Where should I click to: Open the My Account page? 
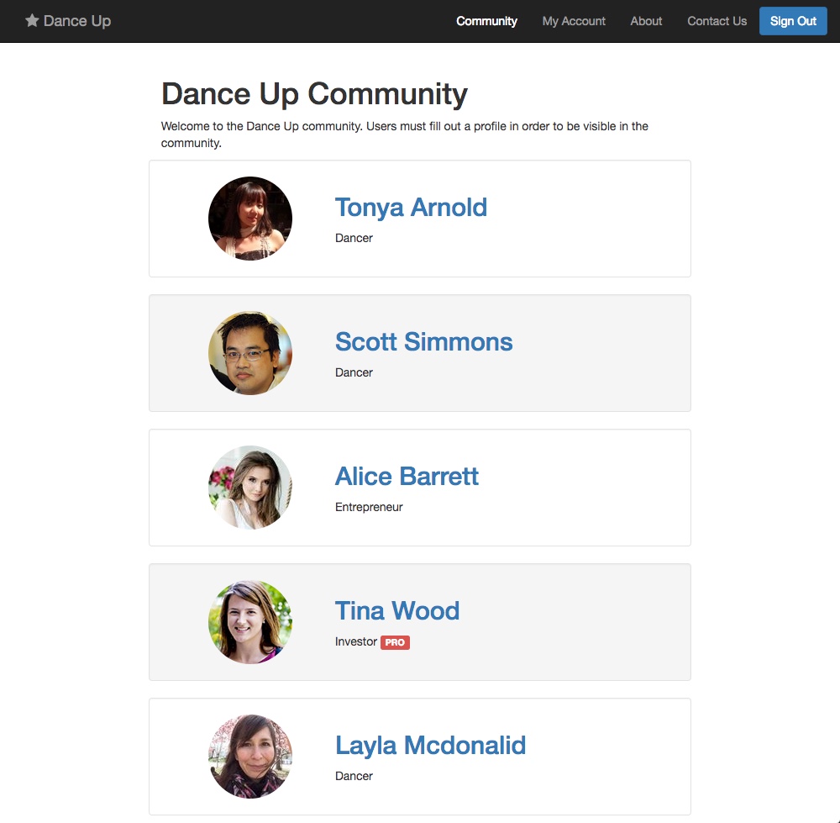pos(574,21)
